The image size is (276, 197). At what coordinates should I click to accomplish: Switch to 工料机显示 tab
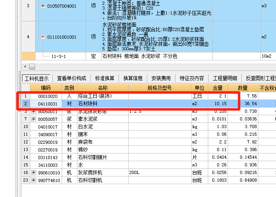pyautogui.click(x=36, y=79)
